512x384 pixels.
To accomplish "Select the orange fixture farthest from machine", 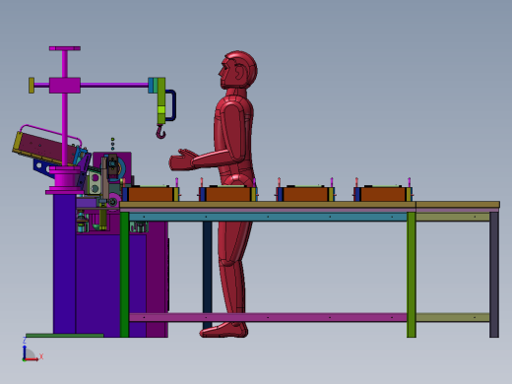I will (383, 194).
